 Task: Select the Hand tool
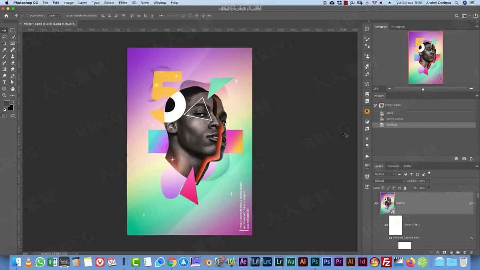[13, 89]
